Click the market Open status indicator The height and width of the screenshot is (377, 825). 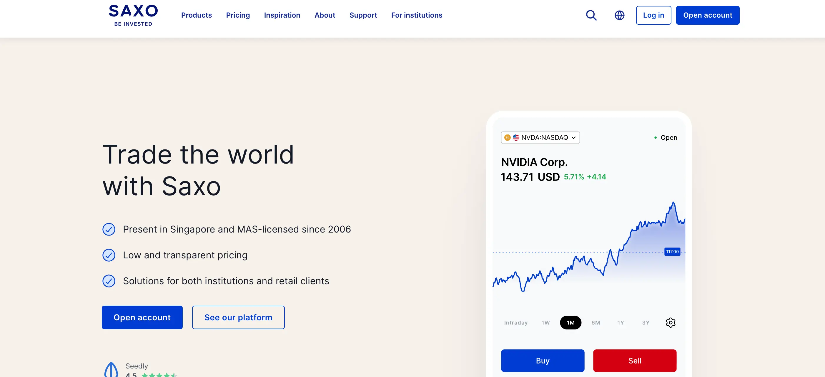(x=666, y=137)
